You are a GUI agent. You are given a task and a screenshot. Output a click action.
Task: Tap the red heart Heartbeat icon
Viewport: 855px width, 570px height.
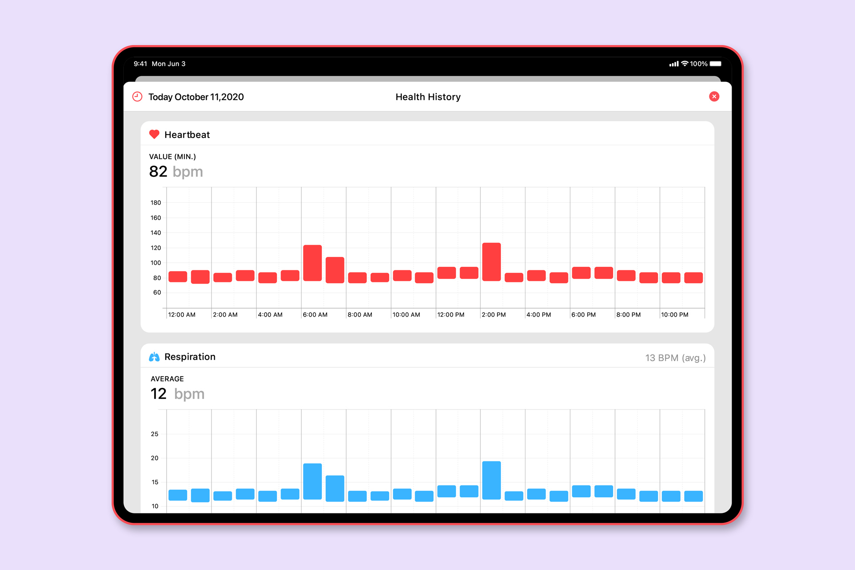tap(154, 134)
